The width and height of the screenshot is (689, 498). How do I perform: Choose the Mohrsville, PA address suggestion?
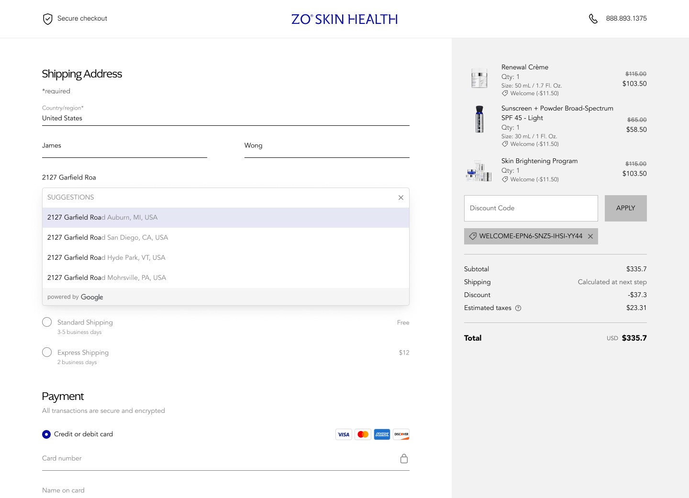coord(226,278)
